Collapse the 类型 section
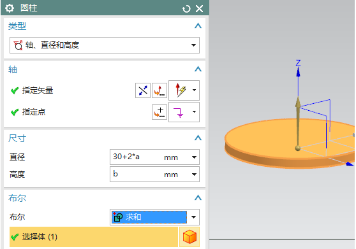The image size is (356, 249). coord(198,25)
